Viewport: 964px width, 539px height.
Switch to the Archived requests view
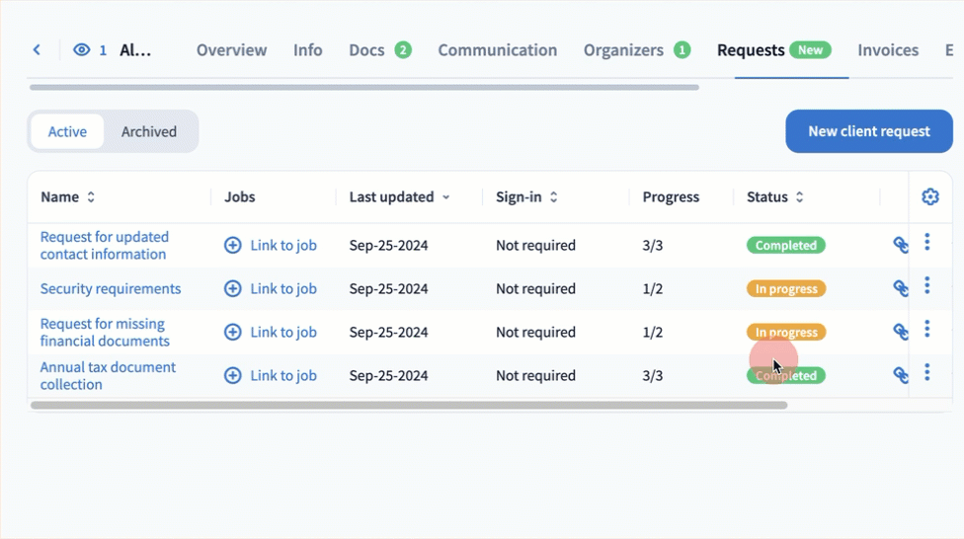149,131
